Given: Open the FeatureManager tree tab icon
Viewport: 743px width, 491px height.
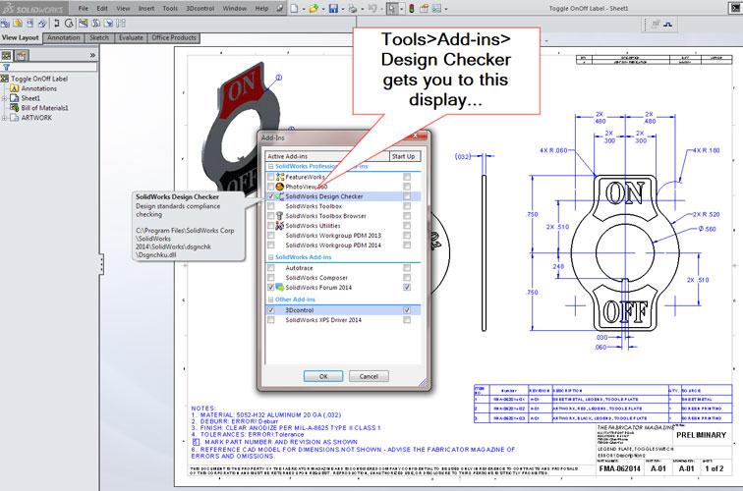Looking at the screenshot, I should [7, 55].
